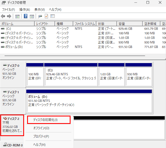Open the ファイル(F) menu
166x148 pixels.
click(9, 10)
